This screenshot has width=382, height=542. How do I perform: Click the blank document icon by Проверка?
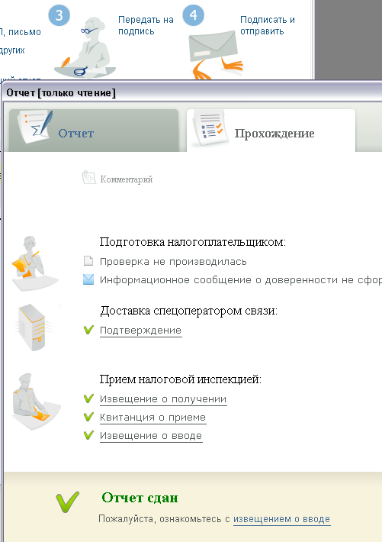(x=88, y=260)
